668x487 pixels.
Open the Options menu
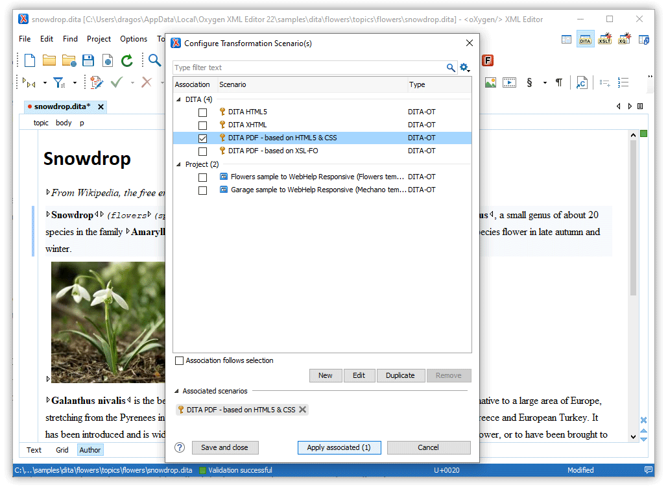pyautogui.click(x=134, y=39)
